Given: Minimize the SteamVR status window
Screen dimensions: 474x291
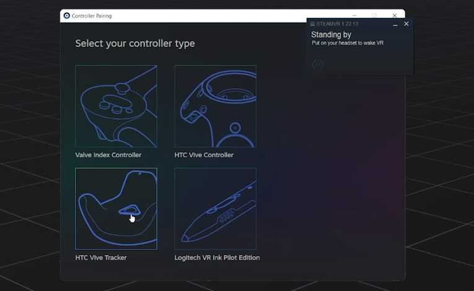Looking at the screenshot, I should pos(395,24).
